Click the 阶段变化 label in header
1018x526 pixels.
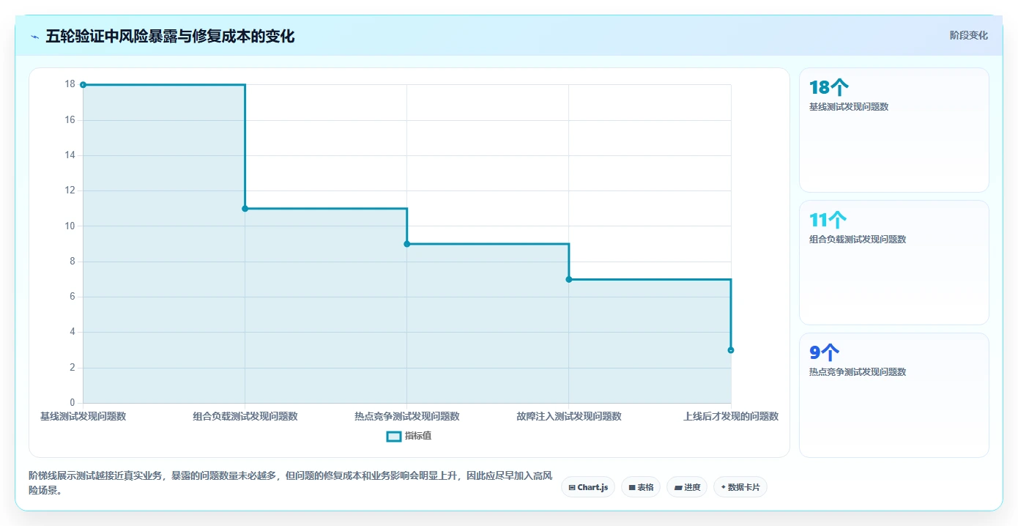coord(968,35)
